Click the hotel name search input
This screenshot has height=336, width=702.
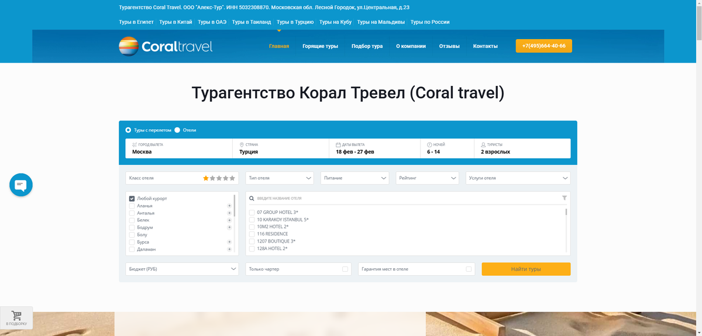point(408,198)
